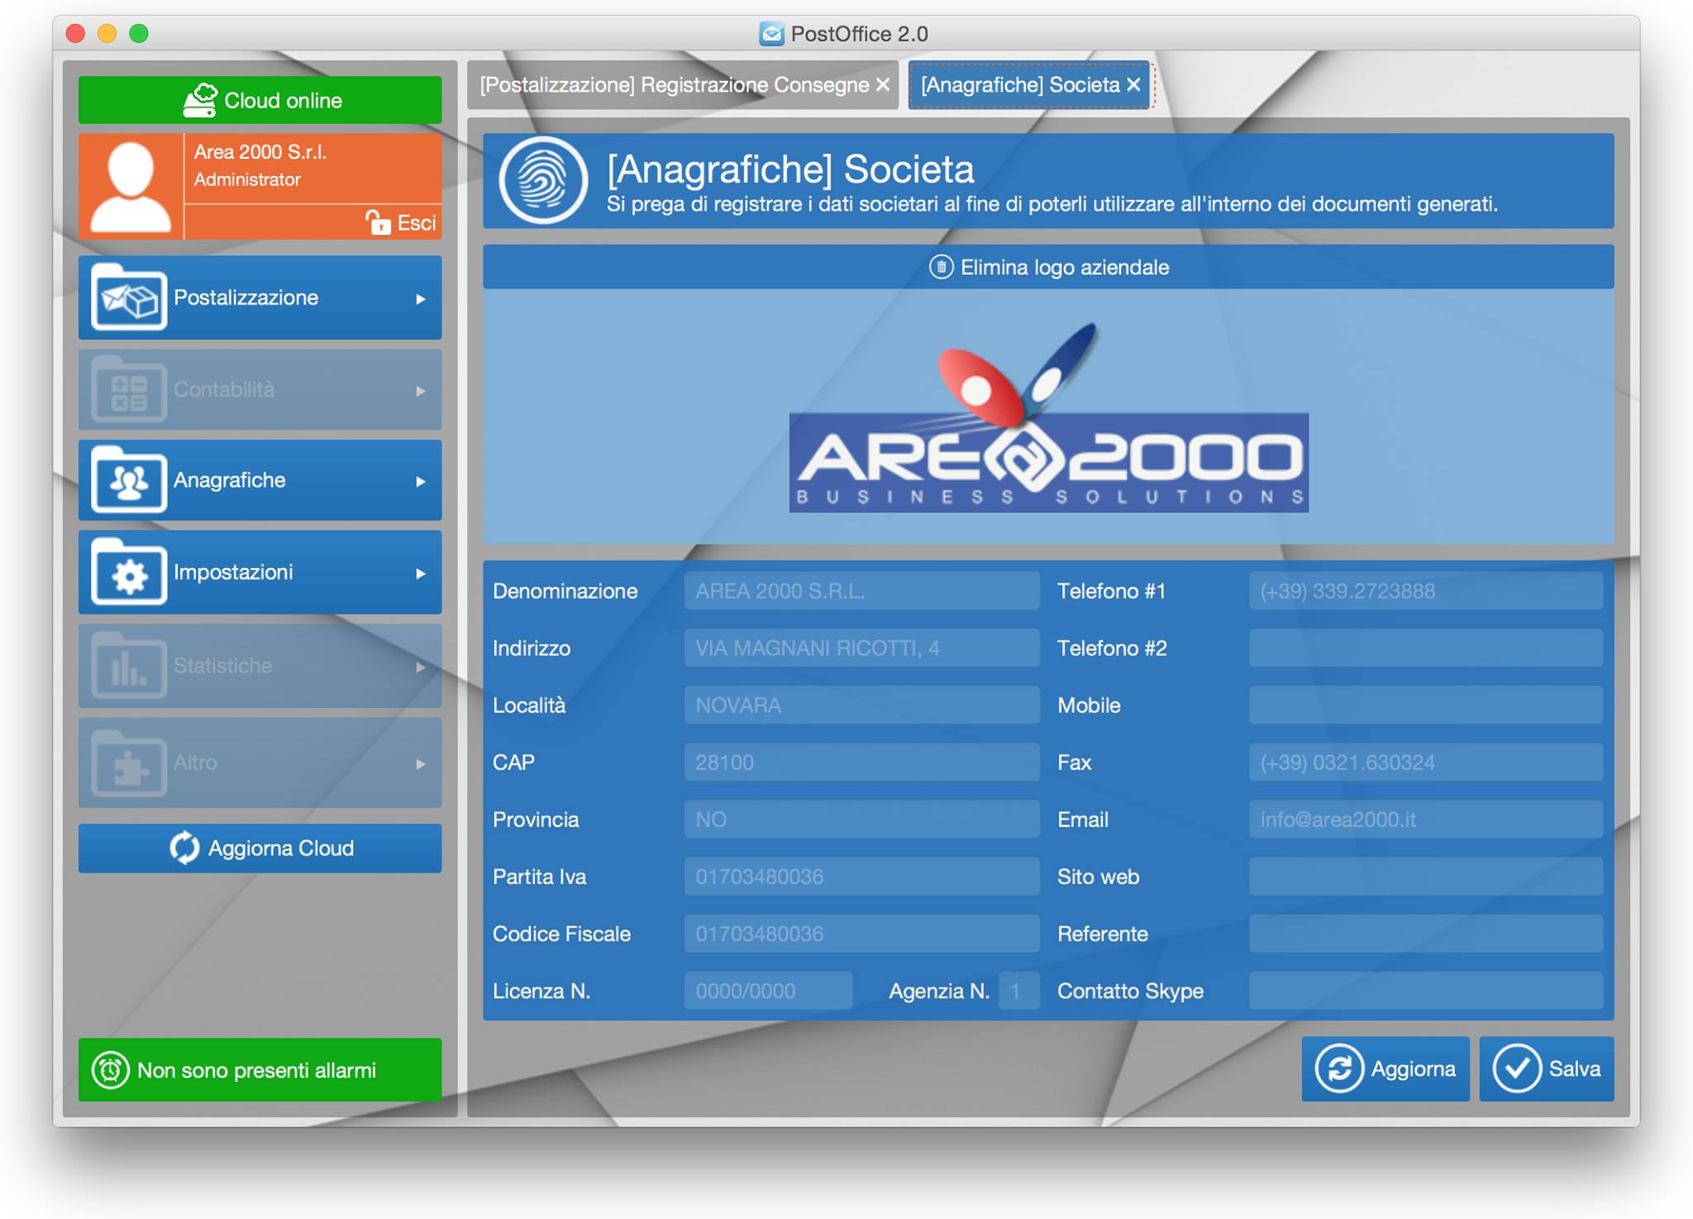Image resolution: width=1693 pixels, height=1219 pixels.
Task: Click the Email input field
Action: click(1426, 820)
